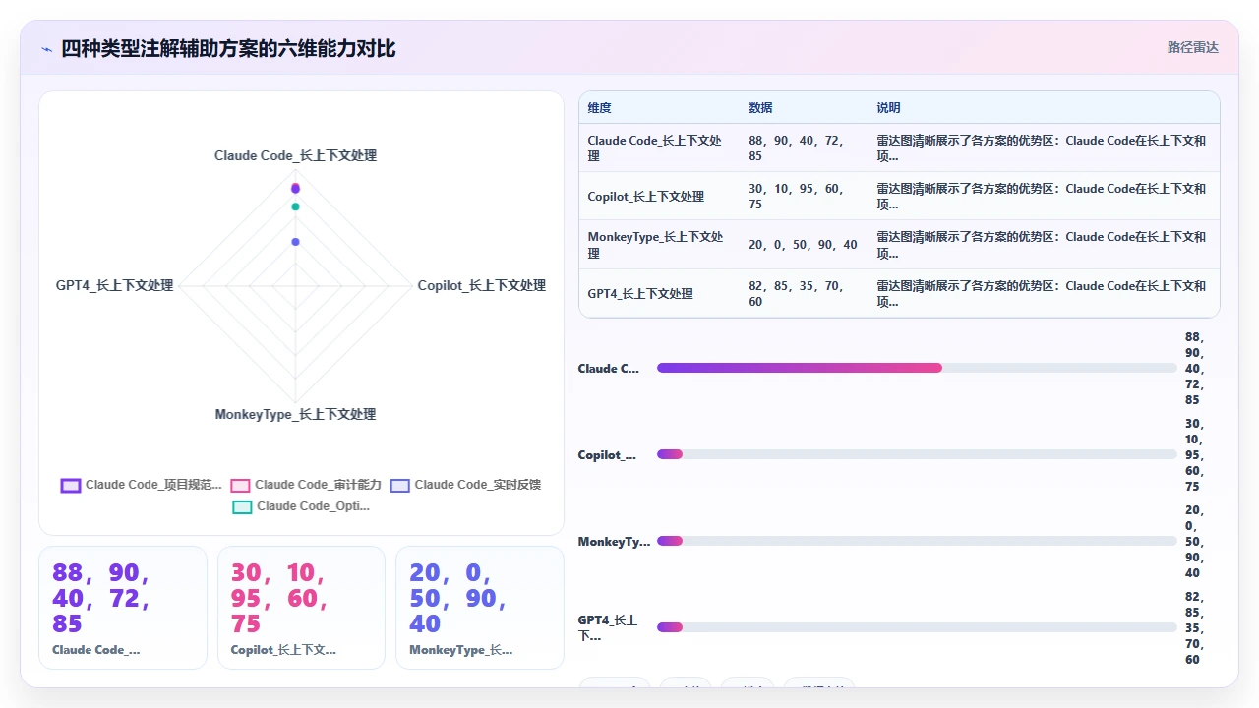Click the Claude C... progress bar
1259x708 pixels.
(x=917, y=368)
